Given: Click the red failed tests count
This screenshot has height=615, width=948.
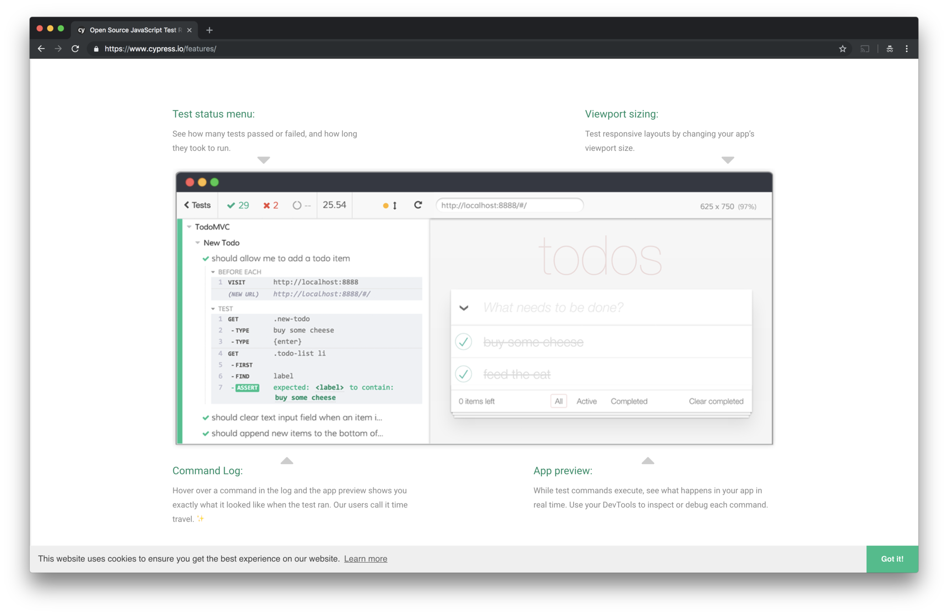Looking at the screenshot, I should [x=271, y=205].
